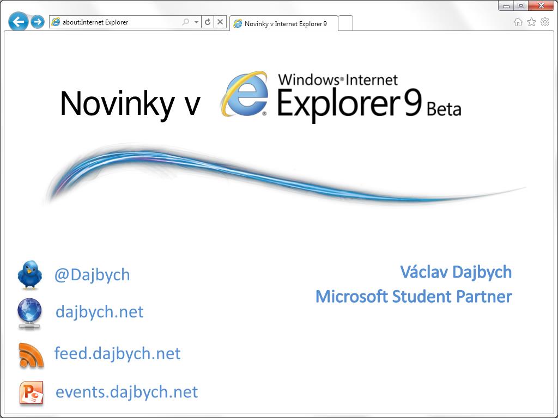
Task: Click the address bar reading about:Internet Explorer
Action: click(x=125, y=22)
